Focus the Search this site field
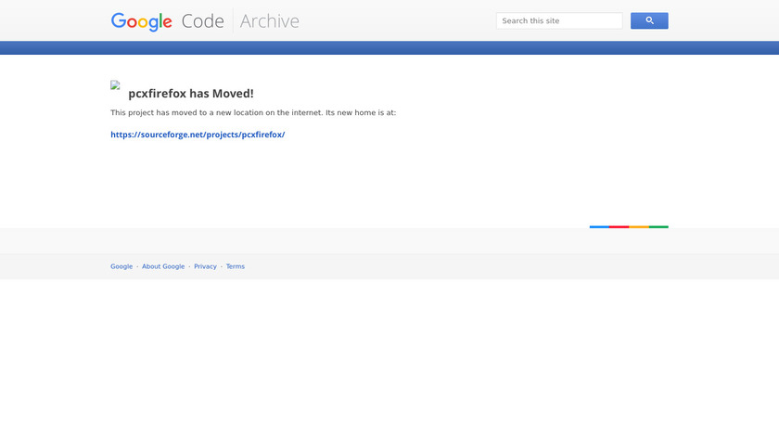Image resolution: width=779 pixels, height=438 pixels. click(559, 21)
